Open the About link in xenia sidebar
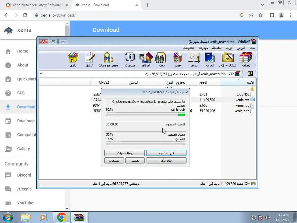The image size is (297, 223). [x=23, y=65]
